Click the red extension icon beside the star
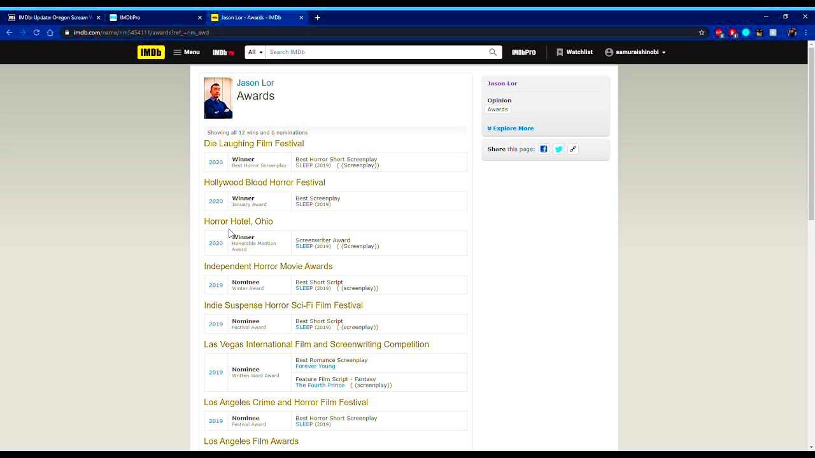The width and height of the screenshot is (815, 458). tap(719, 32)
